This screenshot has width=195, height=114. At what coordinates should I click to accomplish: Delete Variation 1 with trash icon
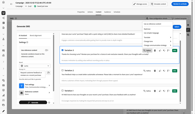[x=155, y=91]
